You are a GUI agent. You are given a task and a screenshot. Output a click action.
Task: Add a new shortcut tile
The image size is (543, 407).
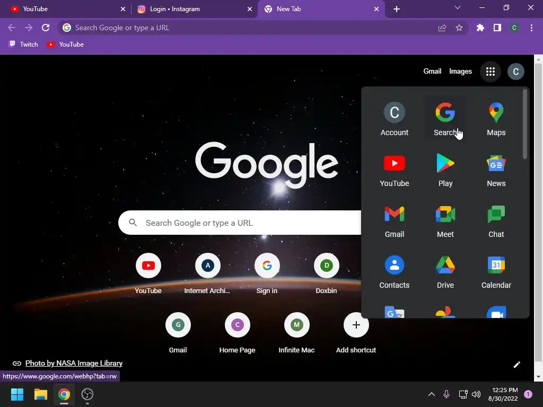click(x=356, y=333)
